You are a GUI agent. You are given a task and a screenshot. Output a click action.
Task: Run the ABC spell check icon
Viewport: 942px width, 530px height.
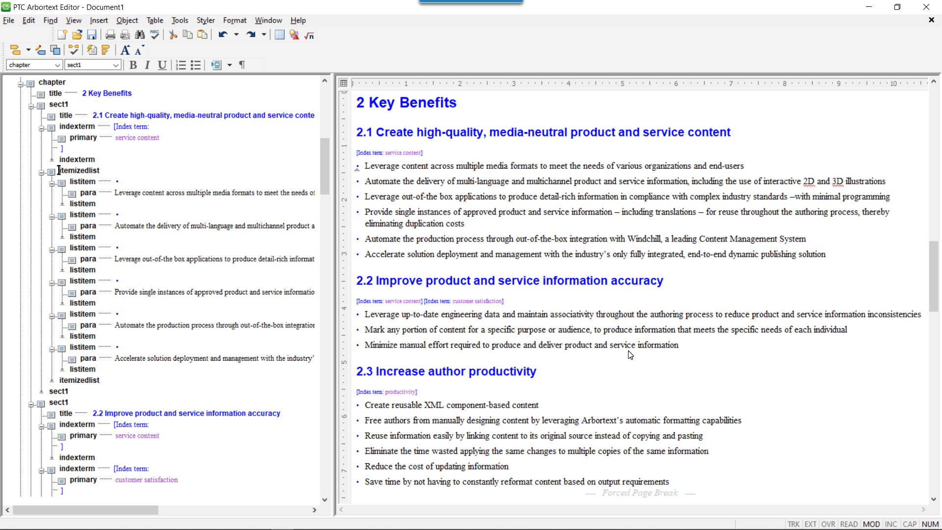pos(155,35)
